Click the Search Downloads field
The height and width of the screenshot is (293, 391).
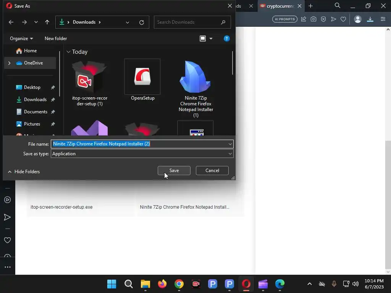(x=192, y=22)
